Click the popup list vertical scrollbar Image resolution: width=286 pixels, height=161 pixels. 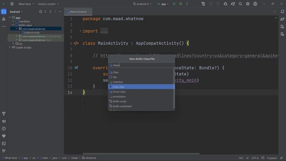pos(174,88)
